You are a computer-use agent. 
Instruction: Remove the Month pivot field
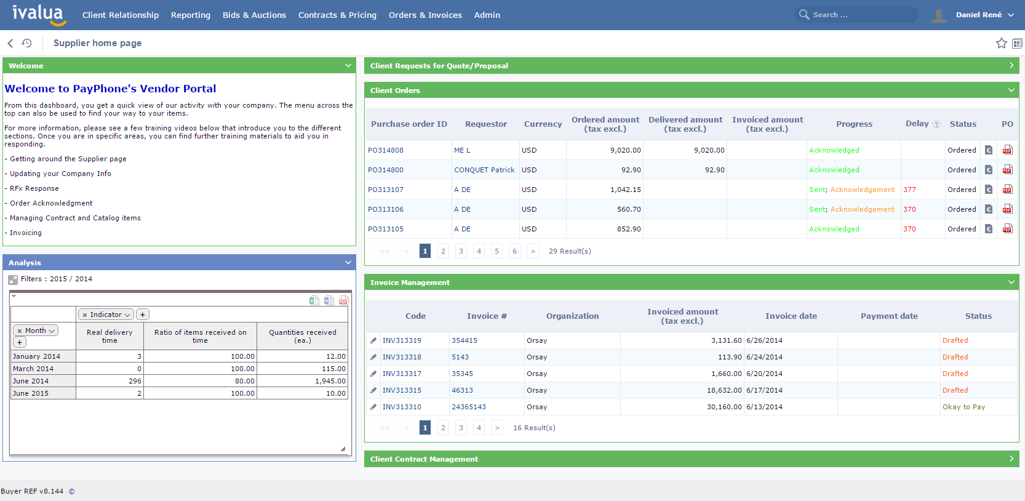click(20, 331)
